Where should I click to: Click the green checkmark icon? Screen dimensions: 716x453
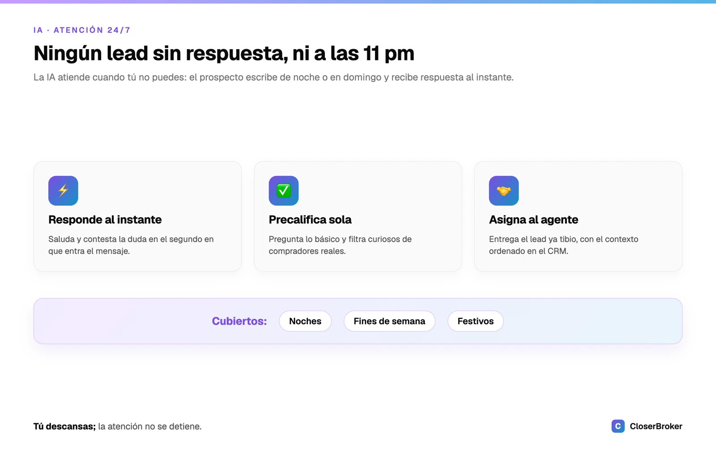[x=283, y=191]
